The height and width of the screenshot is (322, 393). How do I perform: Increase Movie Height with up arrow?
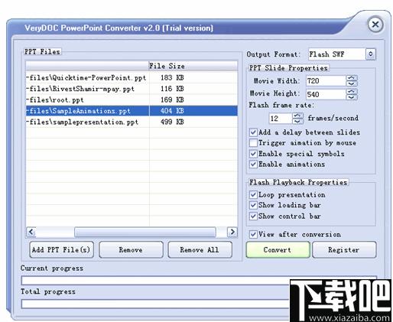click(x=352, y=92)
